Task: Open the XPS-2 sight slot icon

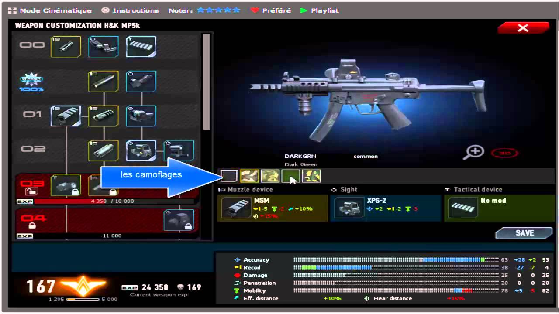Action: pyautogui.click(x=349, y=208)
